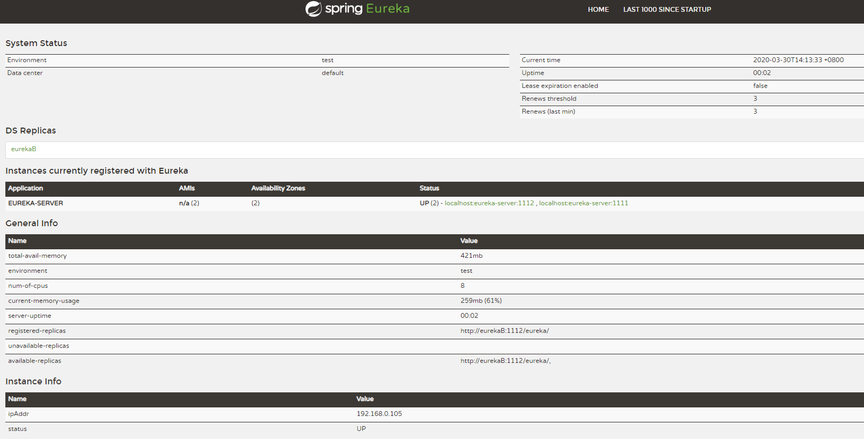Click the Renews threshold label
Image resolution: width=864 pixels, height=439 pixels.
[x=549, y=99]
